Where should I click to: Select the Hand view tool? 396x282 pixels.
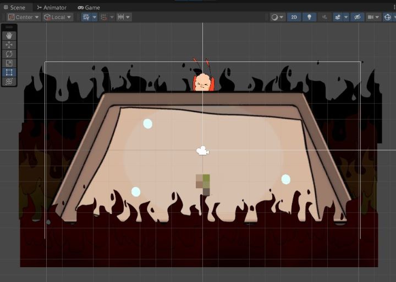pyautogui.click(x=9, y=36)
